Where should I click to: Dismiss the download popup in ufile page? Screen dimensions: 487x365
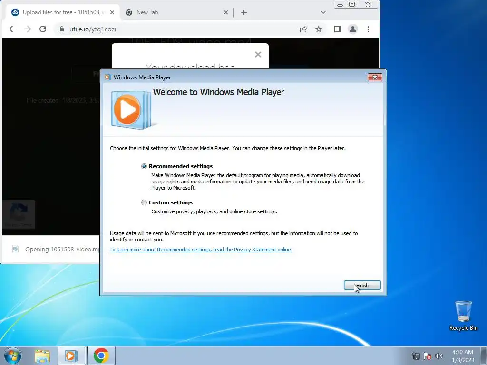tap(258, 55)
